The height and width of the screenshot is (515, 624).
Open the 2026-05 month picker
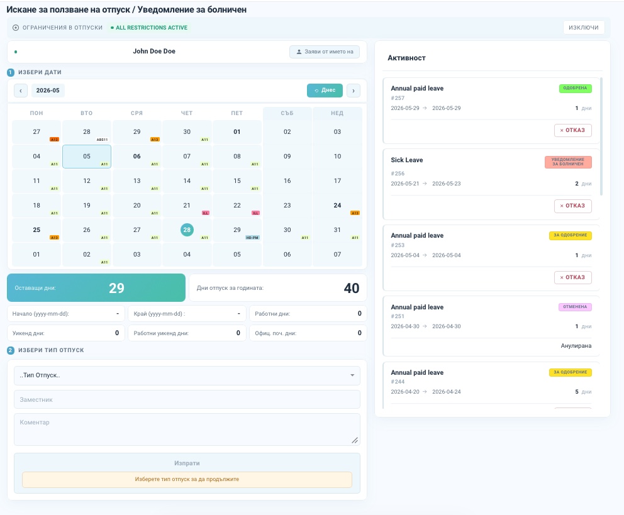(48, 91)
